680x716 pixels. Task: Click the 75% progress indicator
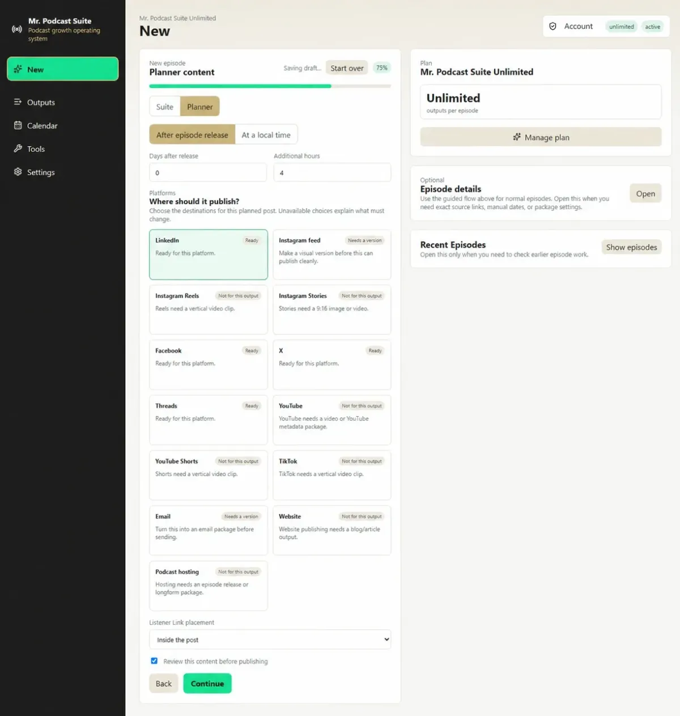pos(382,67)
